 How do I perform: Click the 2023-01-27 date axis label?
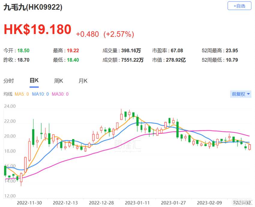click(173, 203)
